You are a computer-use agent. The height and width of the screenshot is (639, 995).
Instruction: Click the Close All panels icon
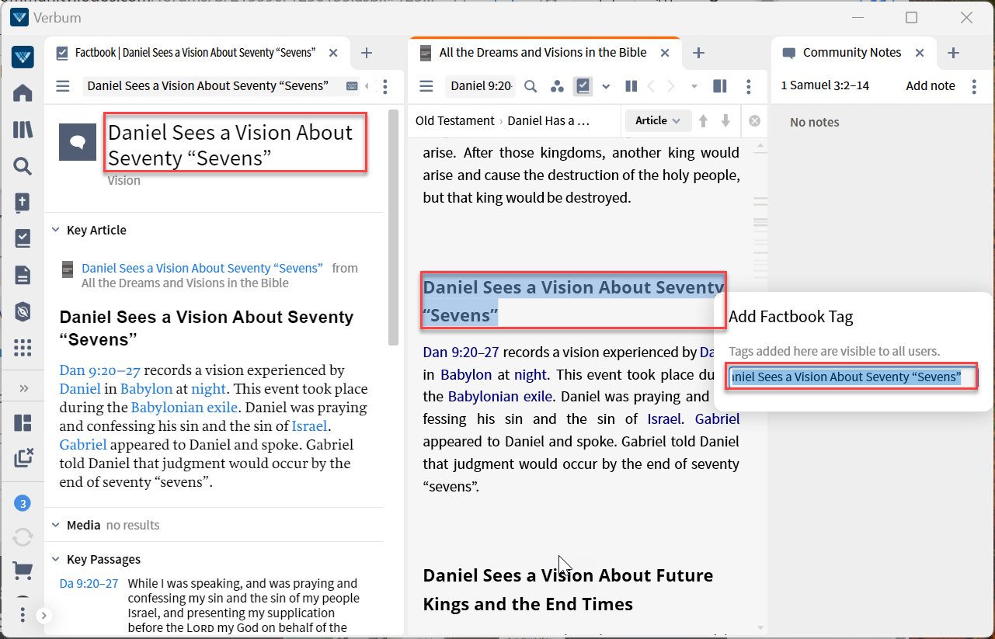(23, 457)
